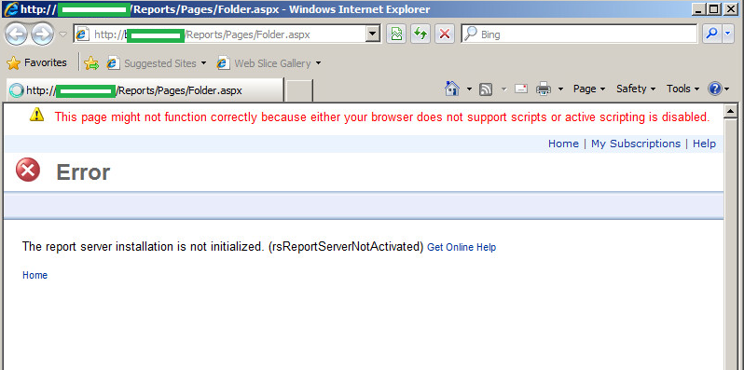Click the Read Mail toolbar icon
Image resolution: width=744 pixels, height=370 pixels.
coord(521,89)
